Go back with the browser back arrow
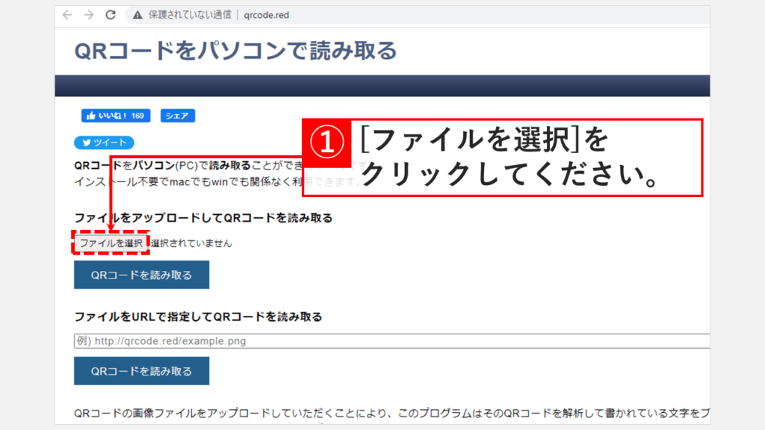This screenshot has width=765, height=430. click(67, 15)
